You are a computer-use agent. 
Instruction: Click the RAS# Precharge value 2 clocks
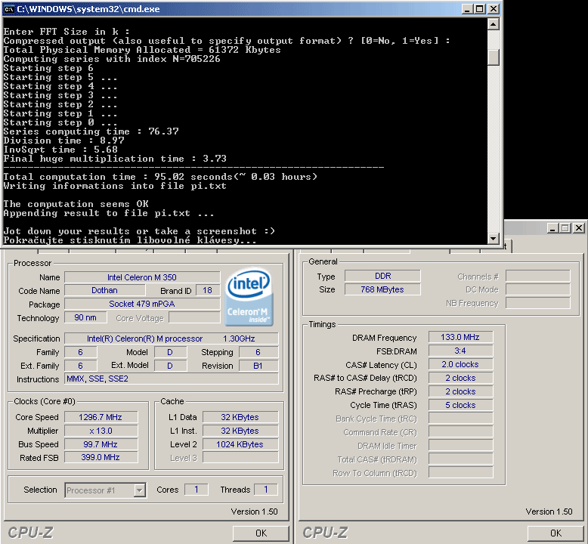coord(460,391)
